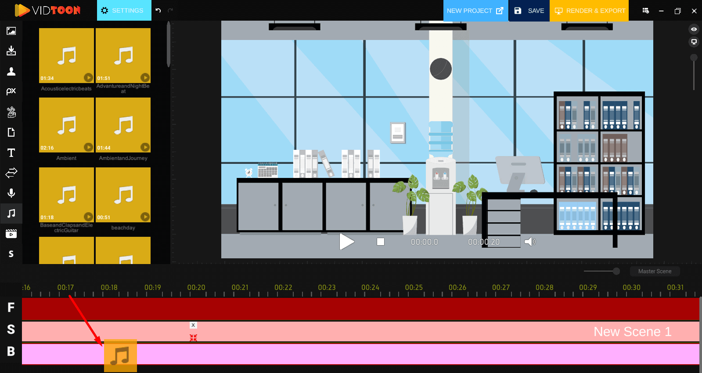Image resolution: width=702 pixels, height=373 pixels.
Task: Toggle the preview eye visibility button
Action: pos(694,29)
